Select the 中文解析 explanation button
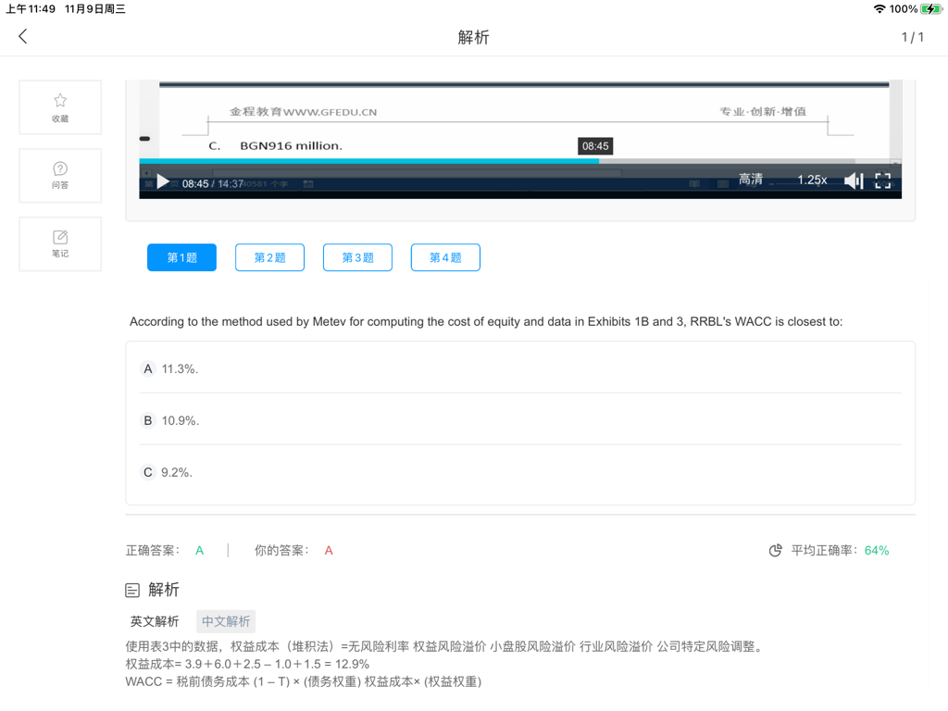Screen dimensions: 948x711 226,621
